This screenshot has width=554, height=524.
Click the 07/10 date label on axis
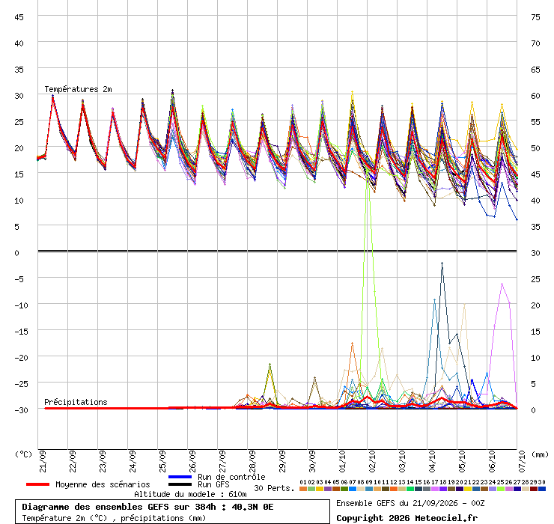pos(522,461)
